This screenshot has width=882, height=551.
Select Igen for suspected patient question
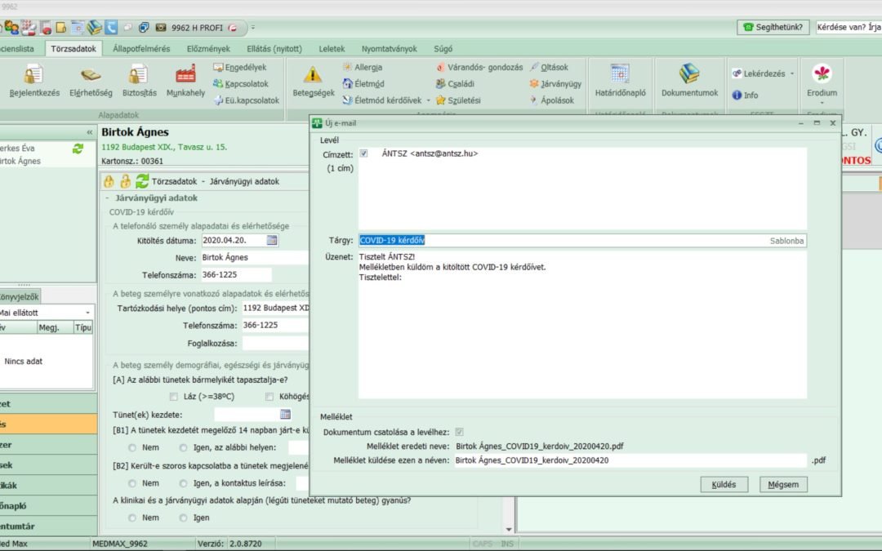pyautogui.click(x=184, y=518)
